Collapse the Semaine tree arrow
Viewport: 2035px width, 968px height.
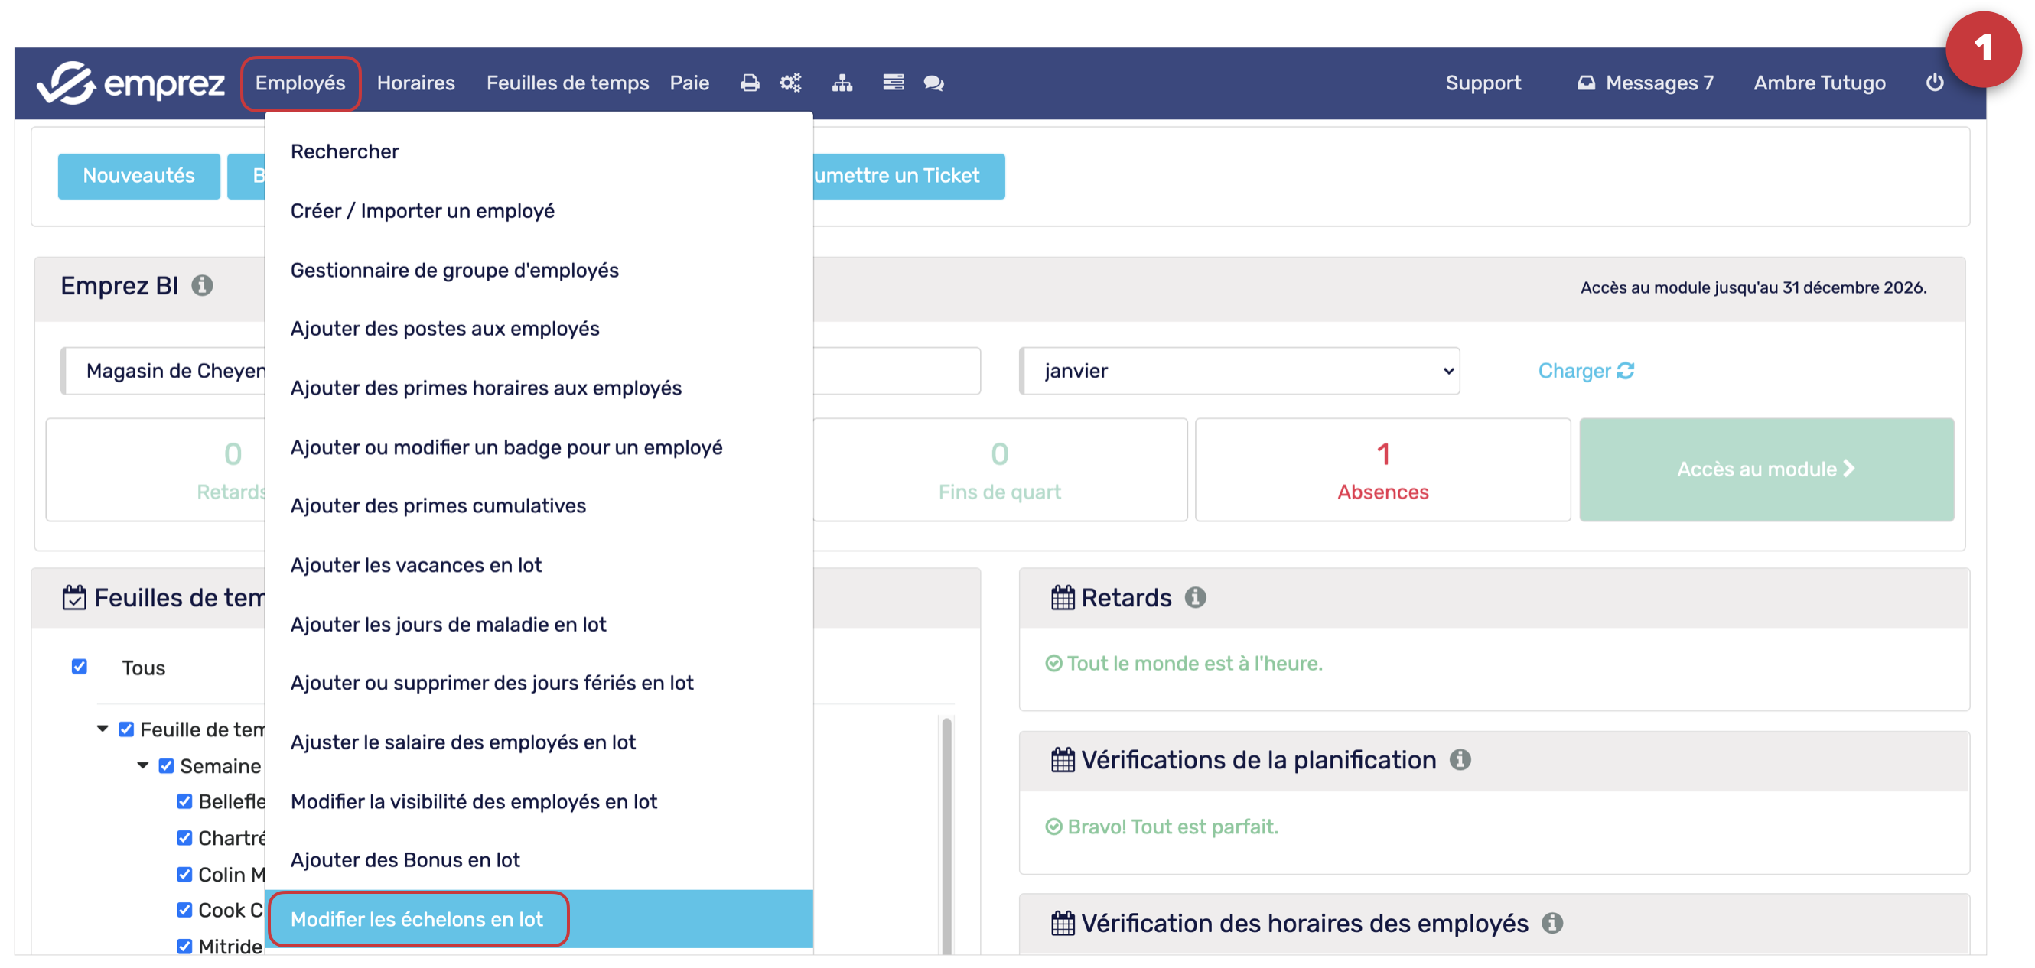[143, 765]
